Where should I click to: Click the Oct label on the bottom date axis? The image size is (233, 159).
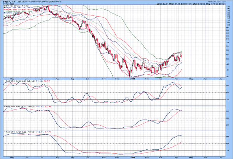click(x=88, y=157)
